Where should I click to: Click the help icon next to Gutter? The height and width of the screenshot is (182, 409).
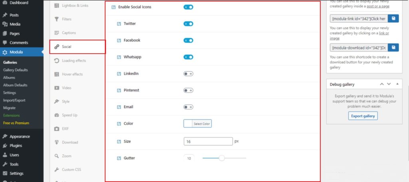coord(119,158)
